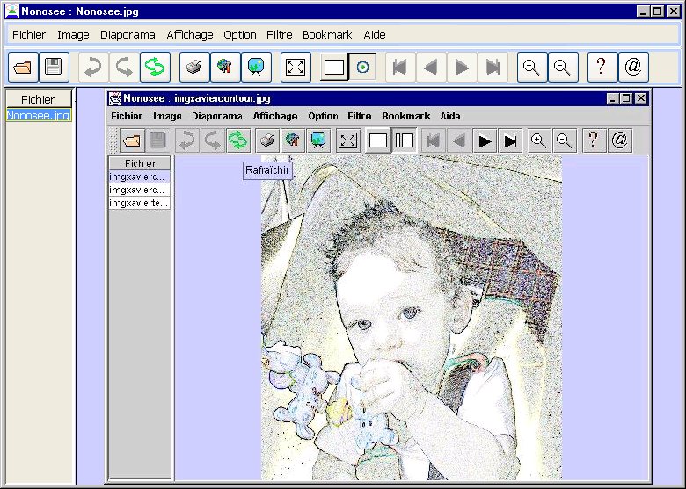The width and height of the screenshot is (686, 489).
Task: Expand the Bookmark menu in the main menu bar
Action: [327, 35]
